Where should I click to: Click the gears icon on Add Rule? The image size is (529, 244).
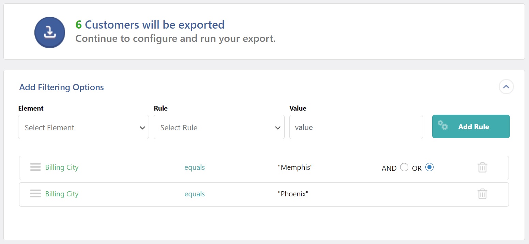click(x=443, y=125)
